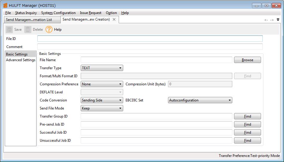Viewport: 284px width, 162px height.
Task: Click the Format/Multi Format ID field
Action: coord(156,76)
